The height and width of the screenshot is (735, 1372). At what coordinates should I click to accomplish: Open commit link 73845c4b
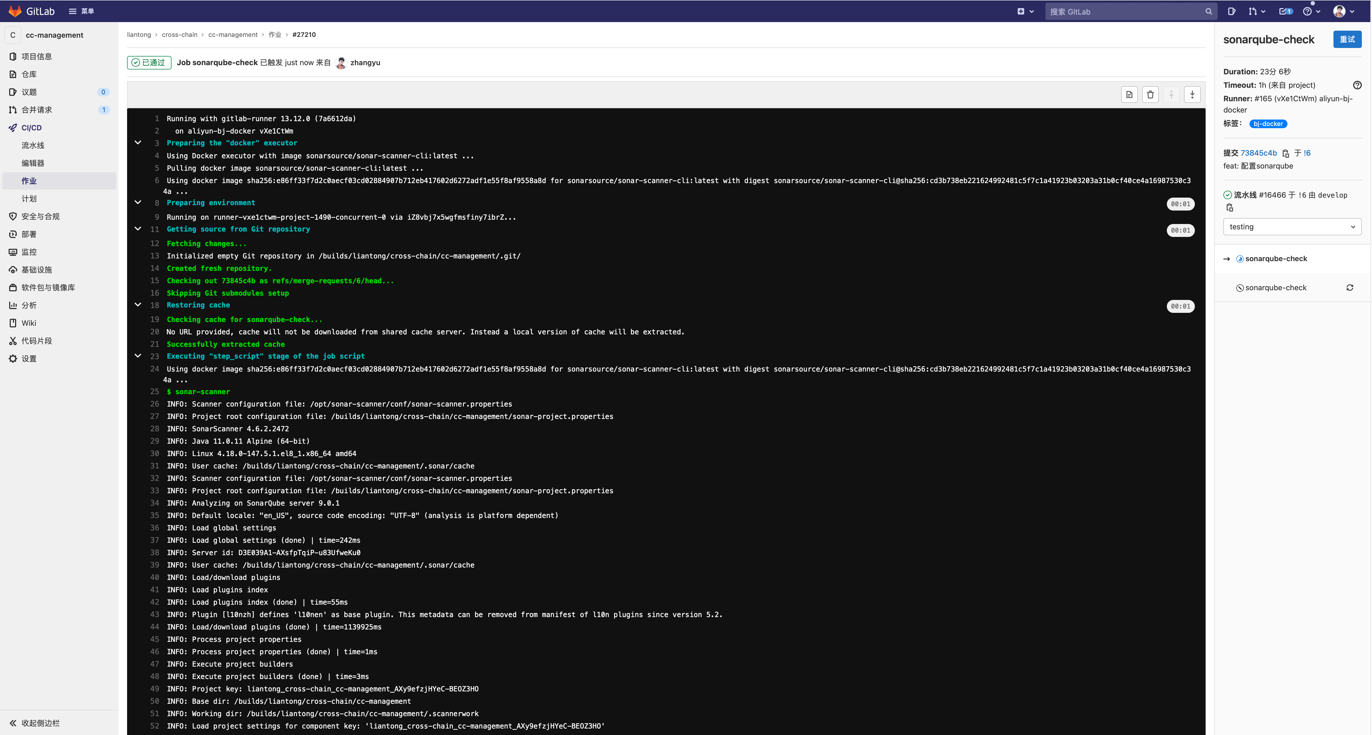1259,153
